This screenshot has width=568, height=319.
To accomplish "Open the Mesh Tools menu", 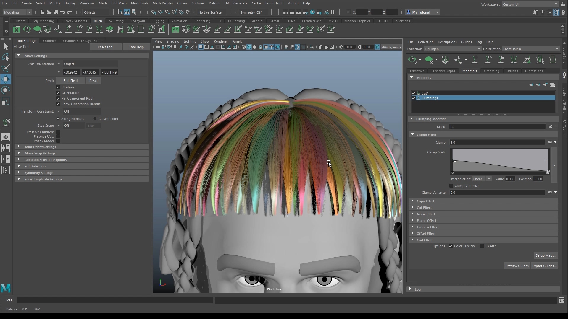I will point(139,3).
